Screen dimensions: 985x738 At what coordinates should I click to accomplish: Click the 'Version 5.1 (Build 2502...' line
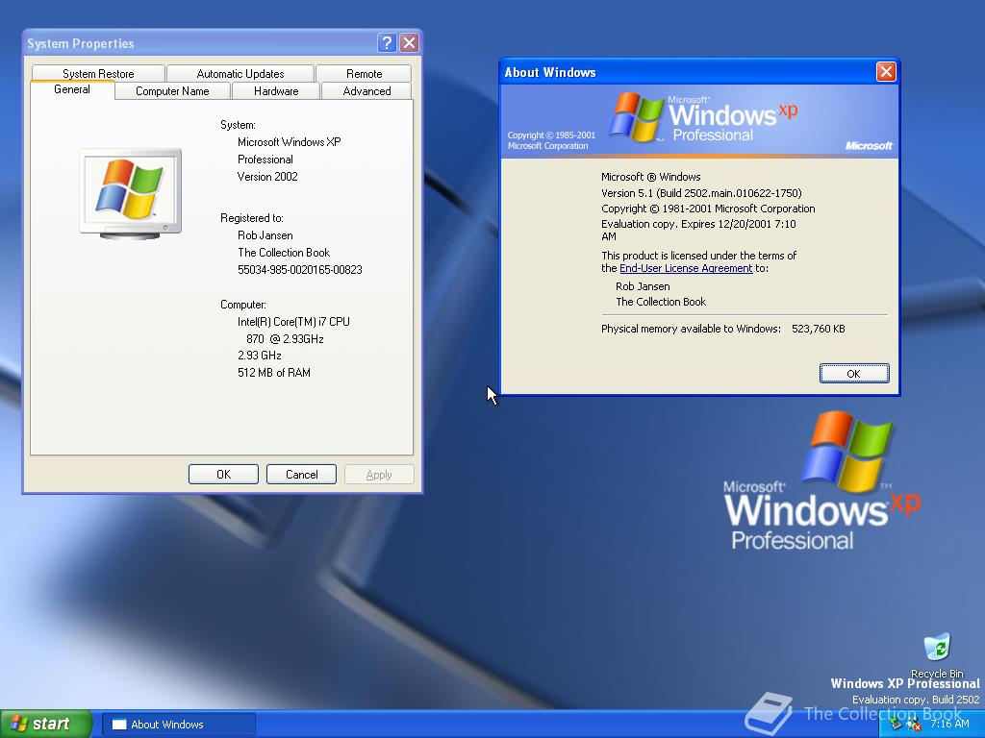click(701, 192)
